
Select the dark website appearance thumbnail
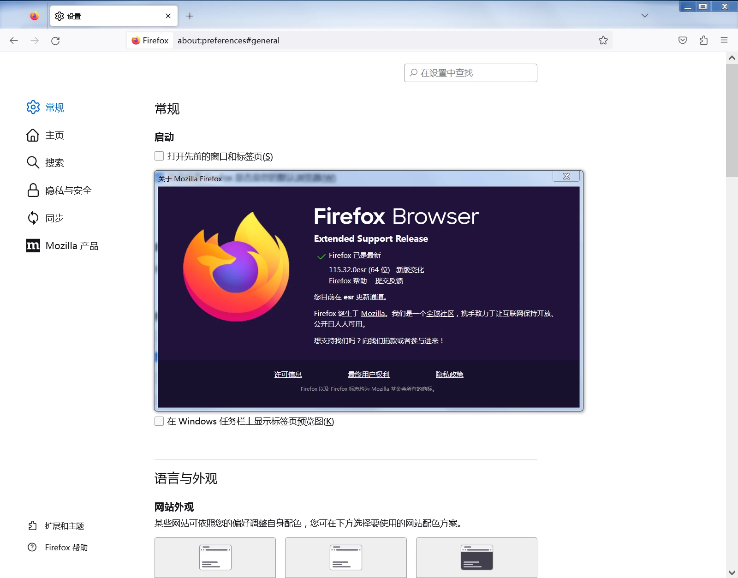coord(476,557)
